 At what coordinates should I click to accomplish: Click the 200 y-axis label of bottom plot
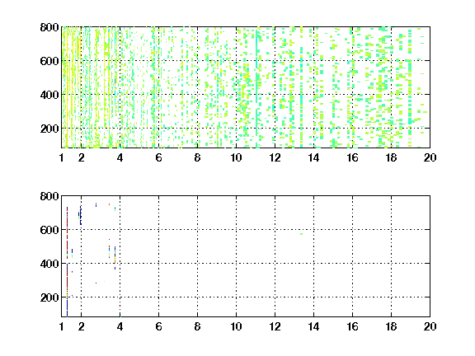pyautogui.click(x=49, y=297)
